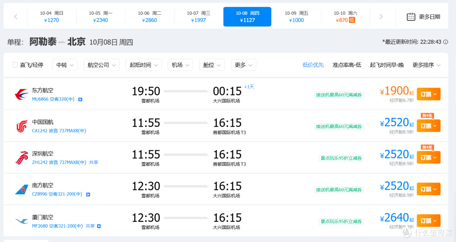456x242 pixels.
Task: Click departure time 19:50
Action: (146, 91)
